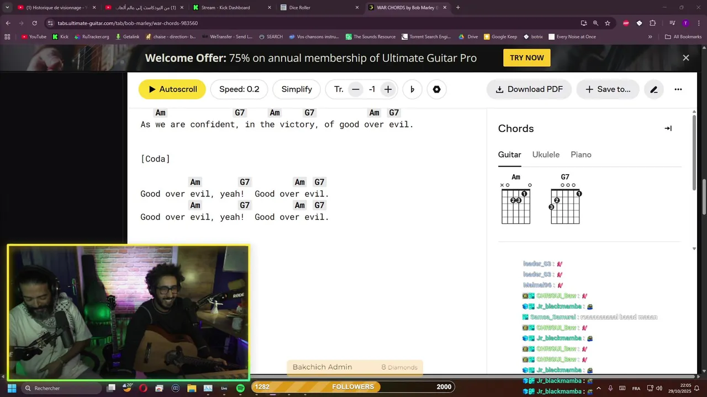Open the Google Keep bookmark

tap(500, 37)
